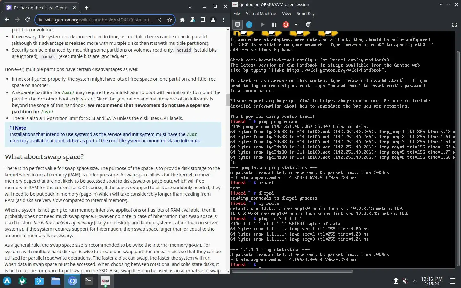The height and width of the screenshot is (288, 461).
Task: Switch VM console to fullscreen
Action: [x=454, y=25]
